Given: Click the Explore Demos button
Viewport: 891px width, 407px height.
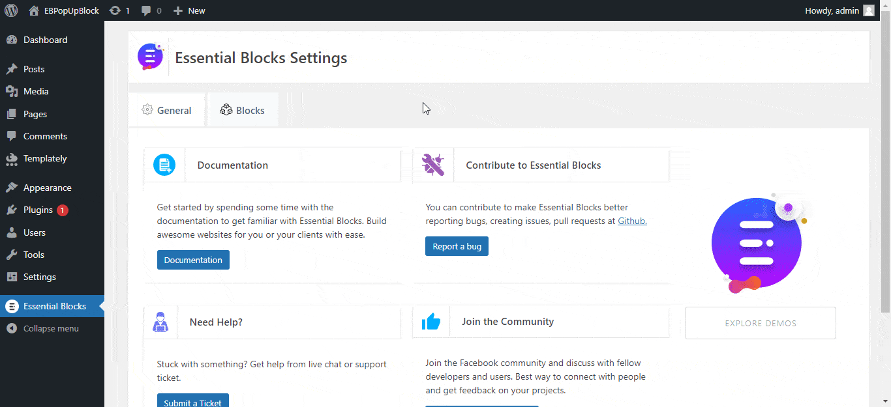Looking at the screenshot, I should (x=761, y=323).
